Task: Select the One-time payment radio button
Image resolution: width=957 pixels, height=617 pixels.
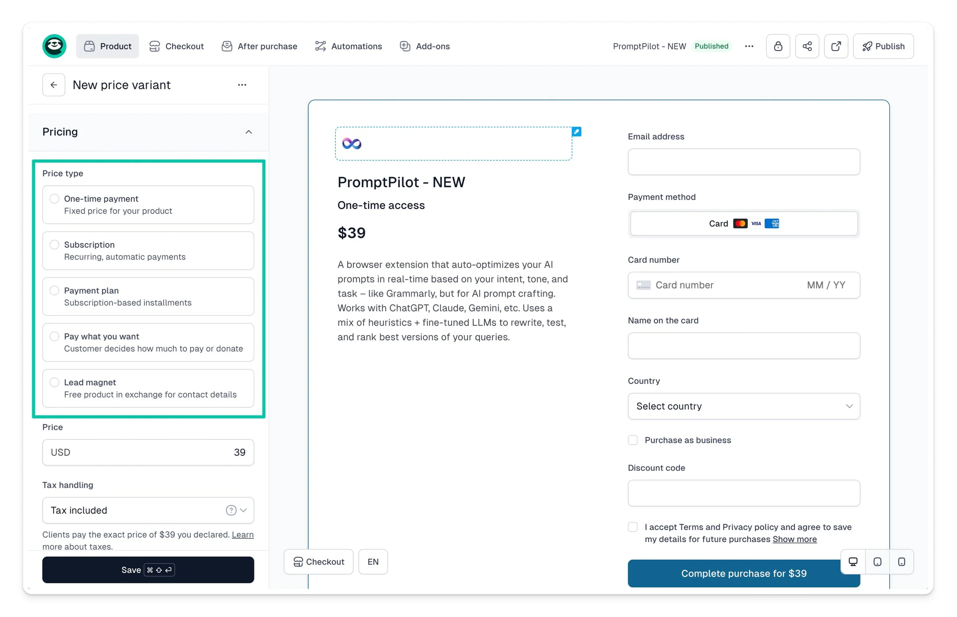Action: [x=55, y=199]
